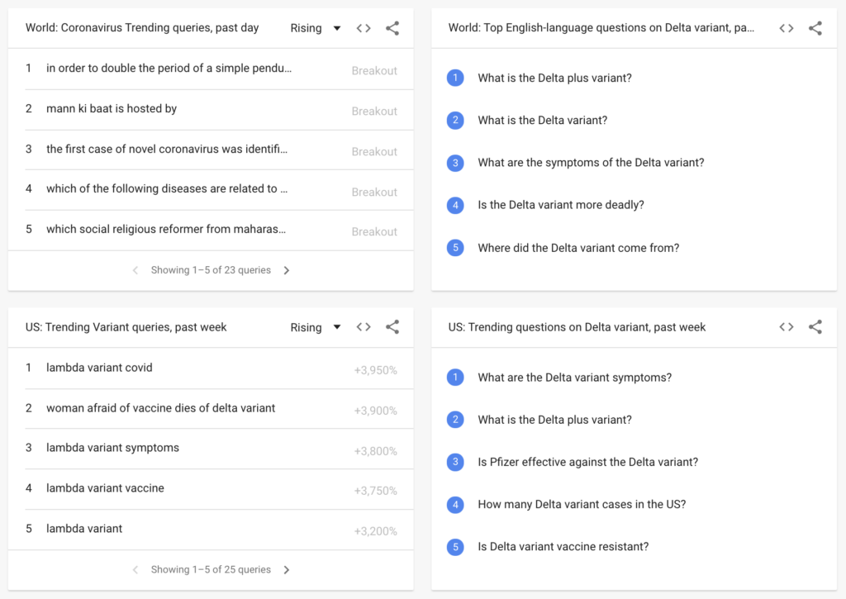Open the 'lambda variant covid' query
Image resolution: width=846 pixels, height=599 pixels.
coord(211,368)
